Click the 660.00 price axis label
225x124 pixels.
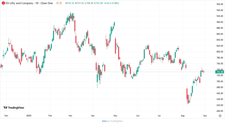[x=220, y=93]
